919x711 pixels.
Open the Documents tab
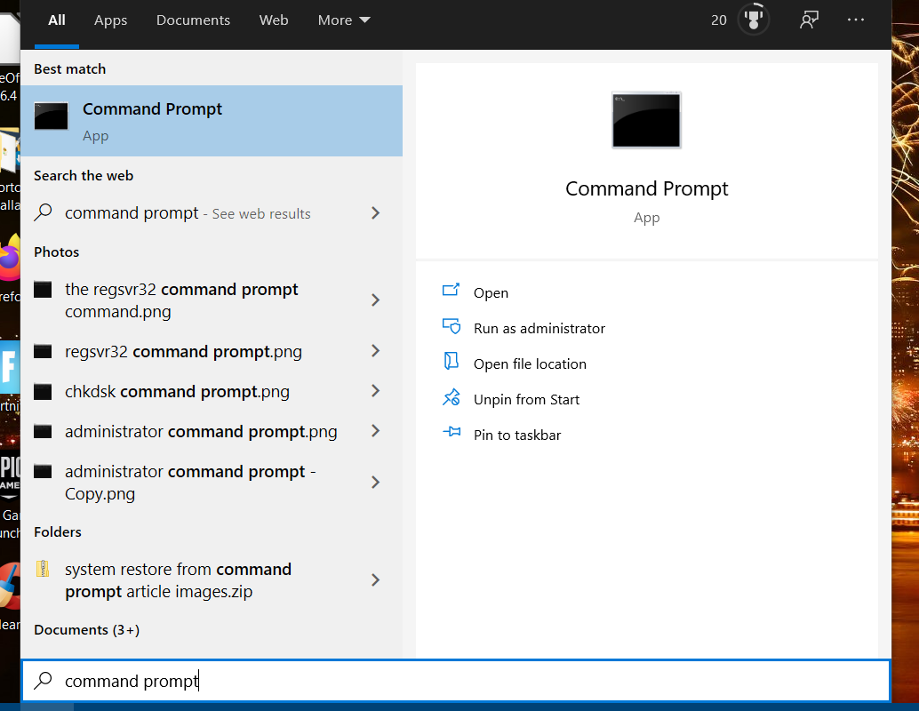(194, 20)
